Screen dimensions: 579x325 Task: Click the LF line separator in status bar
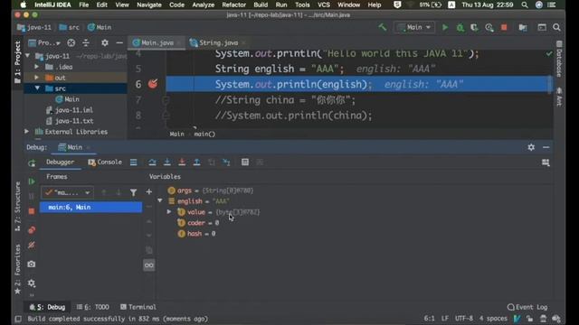tap(445, 319)
